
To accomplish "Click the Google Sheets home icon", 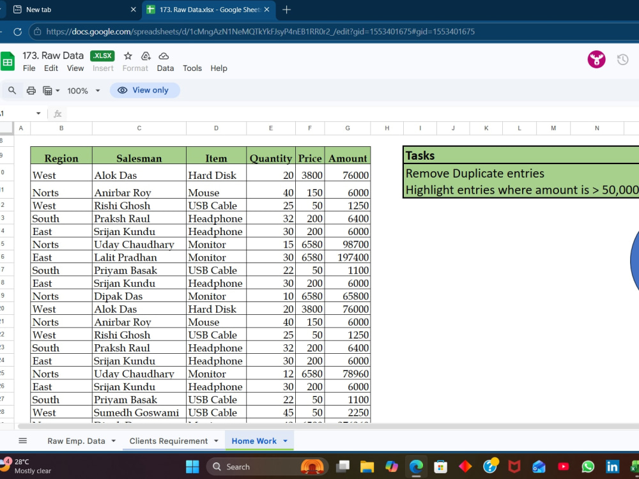I will [7, 61].
